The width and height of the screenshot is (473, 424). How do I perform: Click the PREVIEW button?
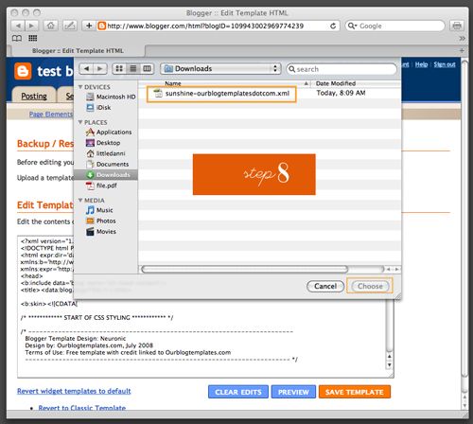[x=293, y=392]
